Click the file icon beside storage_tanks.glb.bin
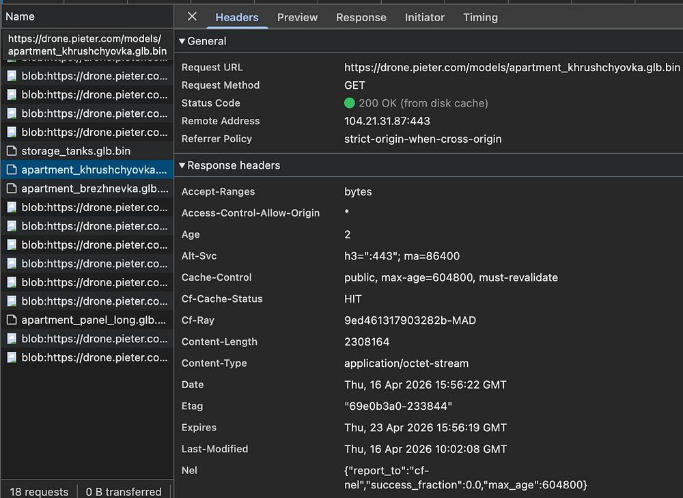The image size is (683, 498). coord(12,151)
